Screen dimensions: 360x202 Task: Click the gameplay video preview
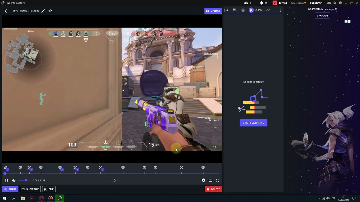tap(112, 89)
